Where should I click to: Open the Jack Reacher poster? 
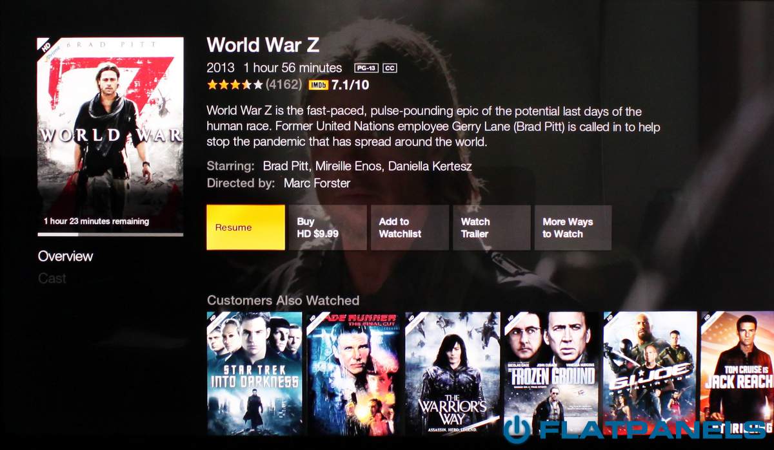tap(737, 373)
